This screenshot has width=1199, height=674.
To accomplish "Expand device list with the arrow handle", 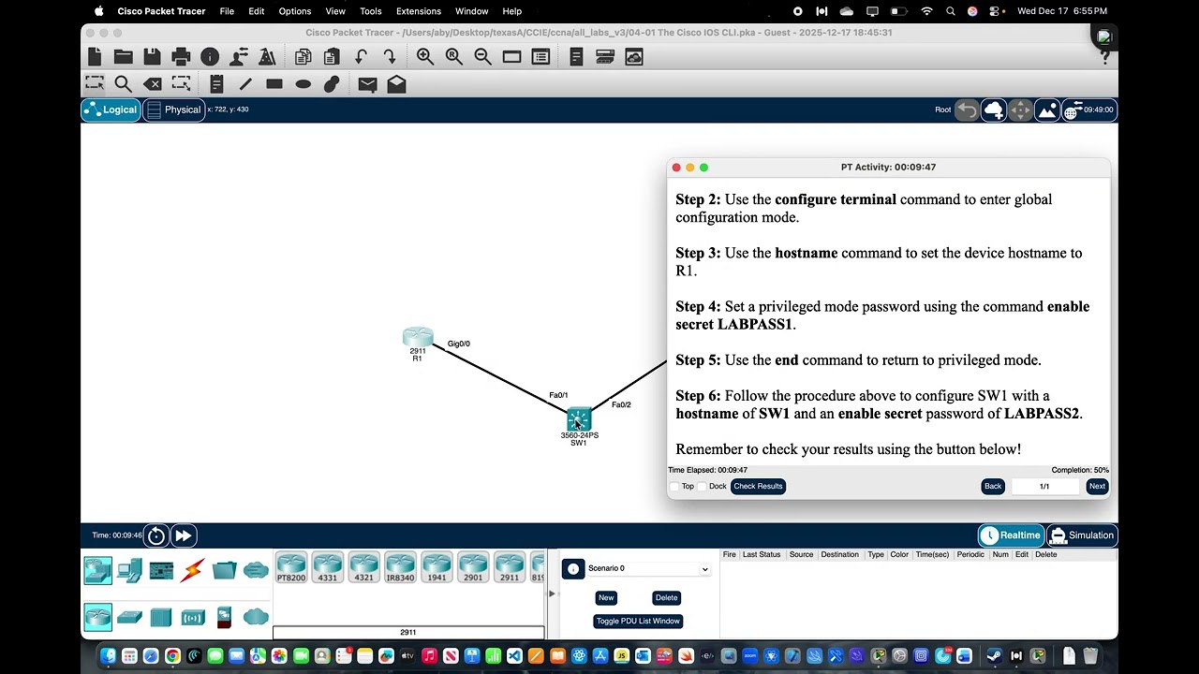I will [552, 593].
